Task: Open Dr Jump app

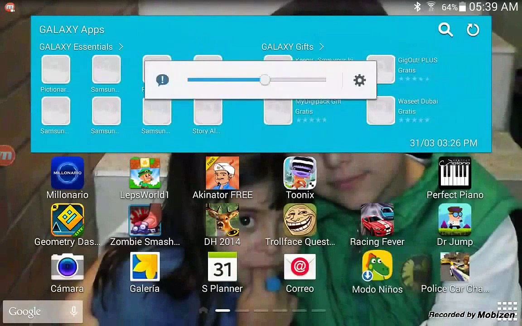Action: (x=455, y=220)
